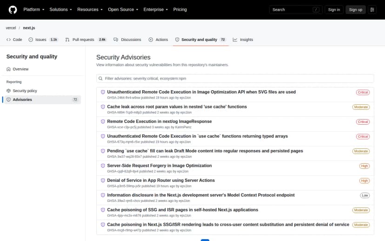The height and width of the screenshot is (241, 385).
Task: Focus the Search box in header
Action: 296,10
